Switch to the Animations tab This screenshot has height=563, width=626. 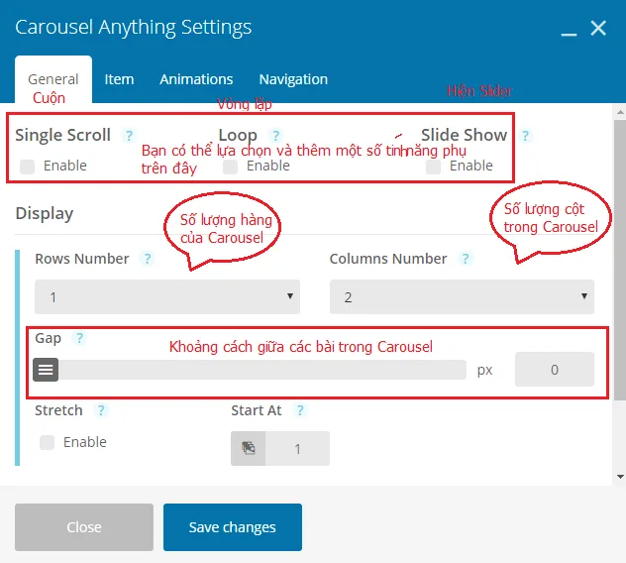tap(196, 79)
